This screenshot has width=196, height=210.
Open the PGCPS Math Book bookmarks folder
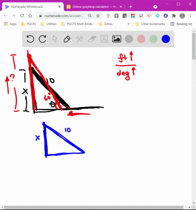pyautogui.click(x=78, y=24)
